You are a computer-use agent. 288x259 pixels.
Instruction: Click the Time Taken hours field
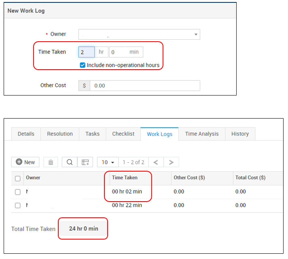point(86,52)
